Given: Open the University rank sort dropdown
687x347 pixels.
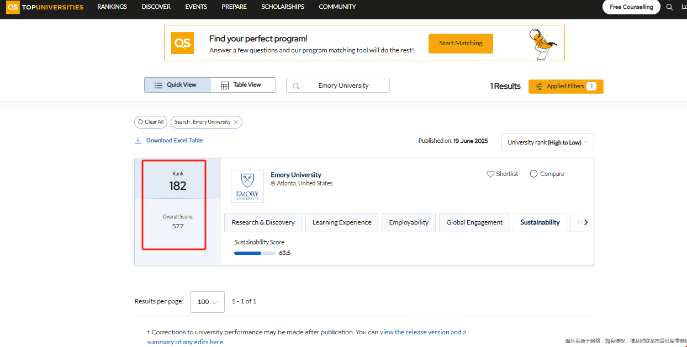Looking at the screenshot, I should click(547, 142).
